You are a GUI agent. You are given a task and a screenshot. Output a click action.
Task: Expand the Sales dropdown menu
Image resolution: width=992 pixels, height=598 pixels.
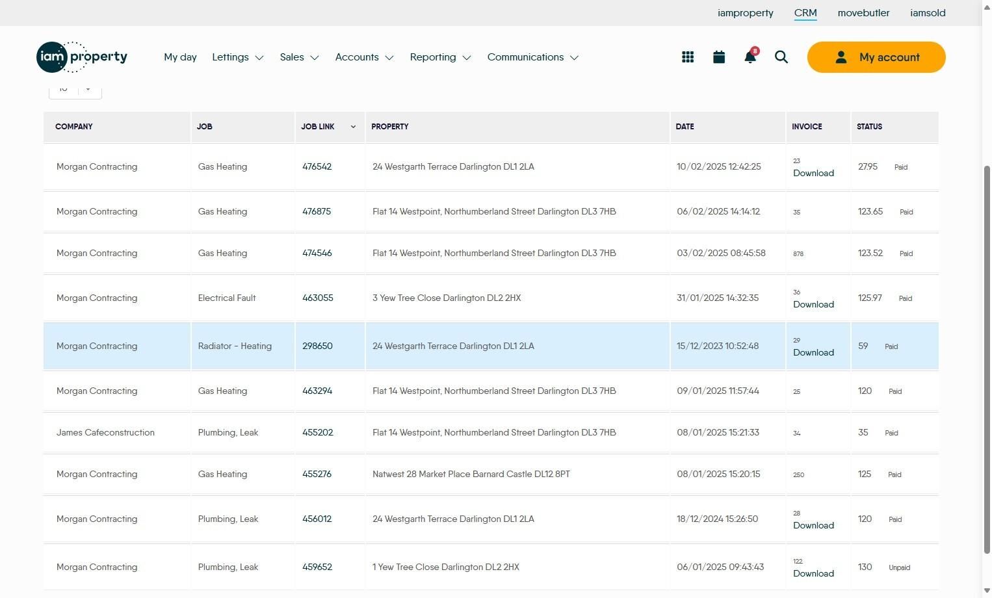[299, 57]
